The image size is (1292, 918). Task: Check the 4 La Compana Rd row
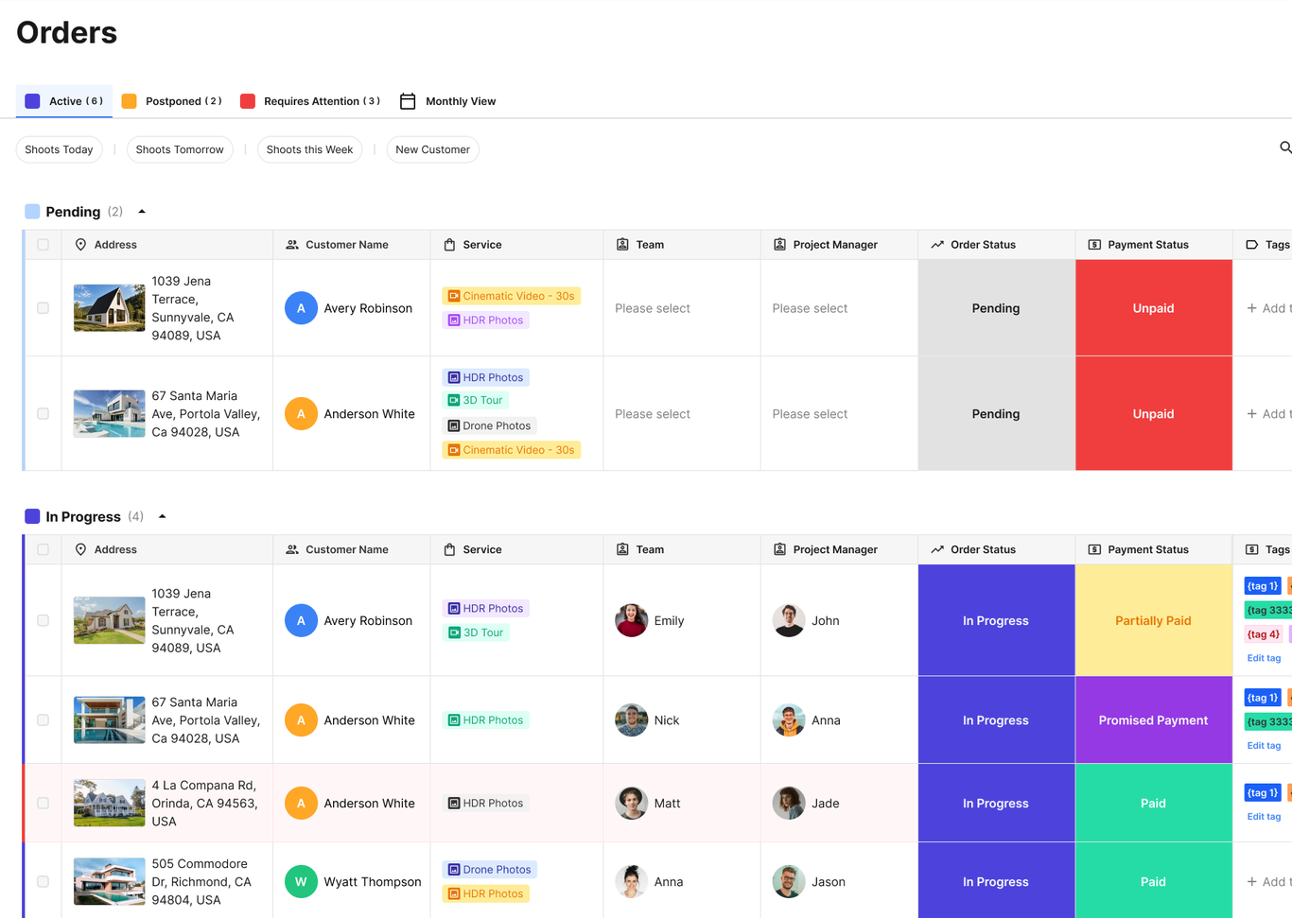(43, 804)
